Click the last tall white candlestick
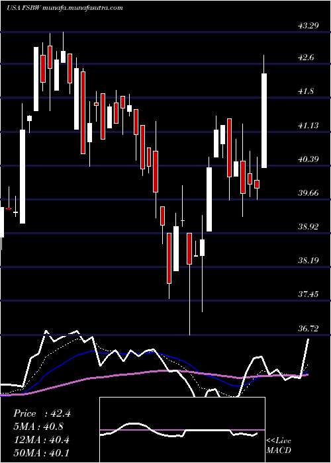The image size is (331, 463). click(264, 120)
